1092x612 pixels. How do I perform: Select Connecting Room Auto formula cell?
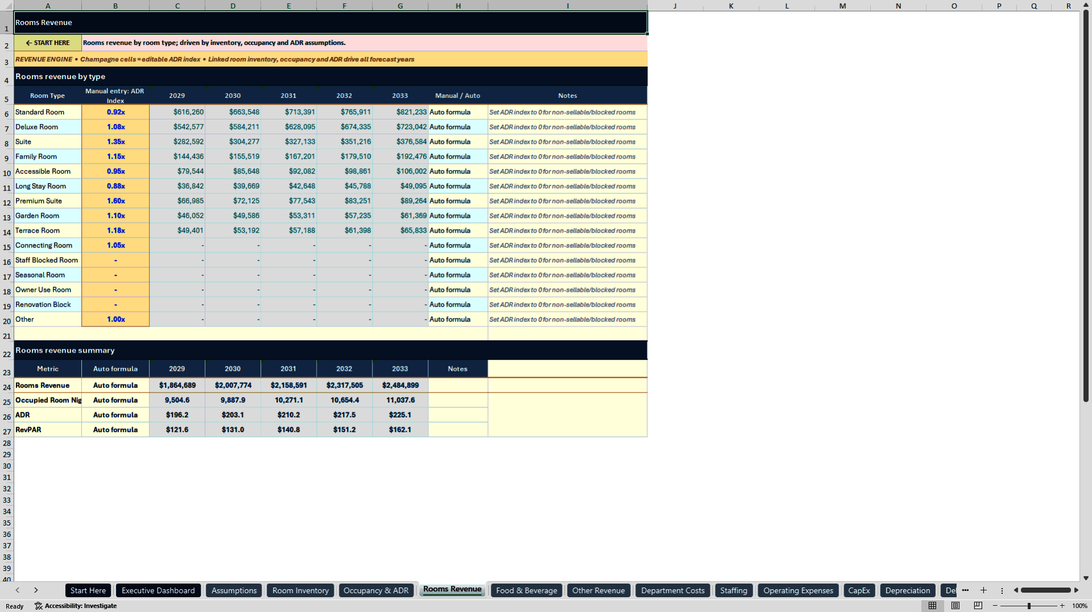point(458,245)
